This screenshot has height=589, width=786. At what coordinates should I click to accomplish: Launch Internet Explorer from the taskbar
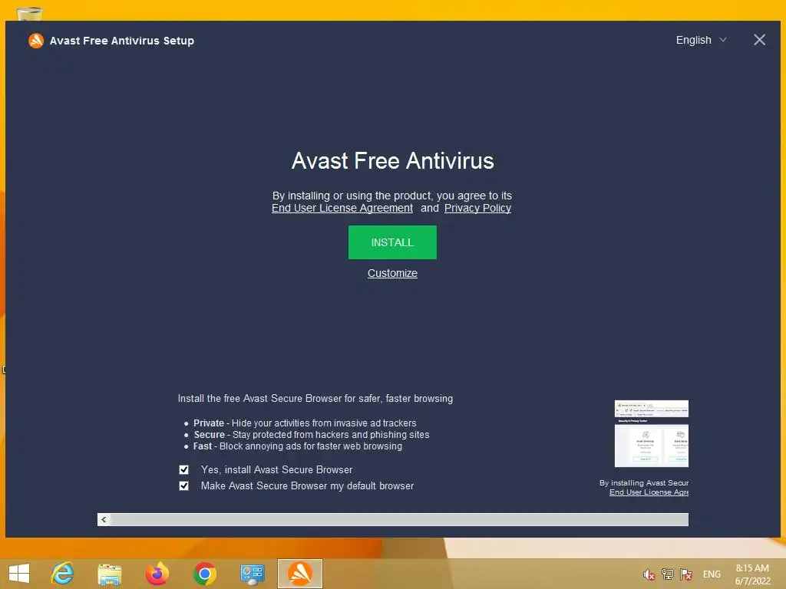pos(62,574)
